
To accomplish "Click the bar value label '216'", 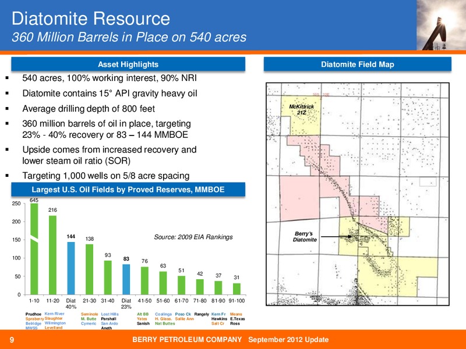I will click(52, 210).
